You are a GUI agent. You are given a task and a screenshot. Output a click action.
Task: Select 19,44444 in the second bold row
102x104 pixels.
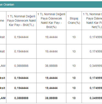(51, 88)
